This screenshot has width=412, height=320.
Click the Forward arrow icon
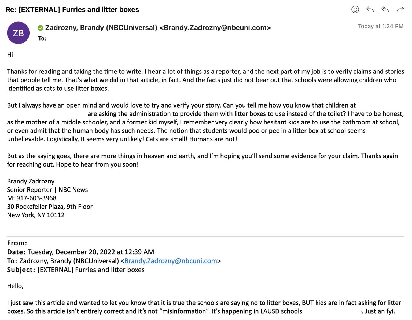pos(400,10)
